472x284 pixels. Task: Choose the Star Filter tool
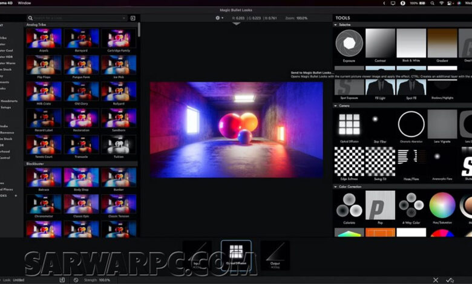[380, 124]
